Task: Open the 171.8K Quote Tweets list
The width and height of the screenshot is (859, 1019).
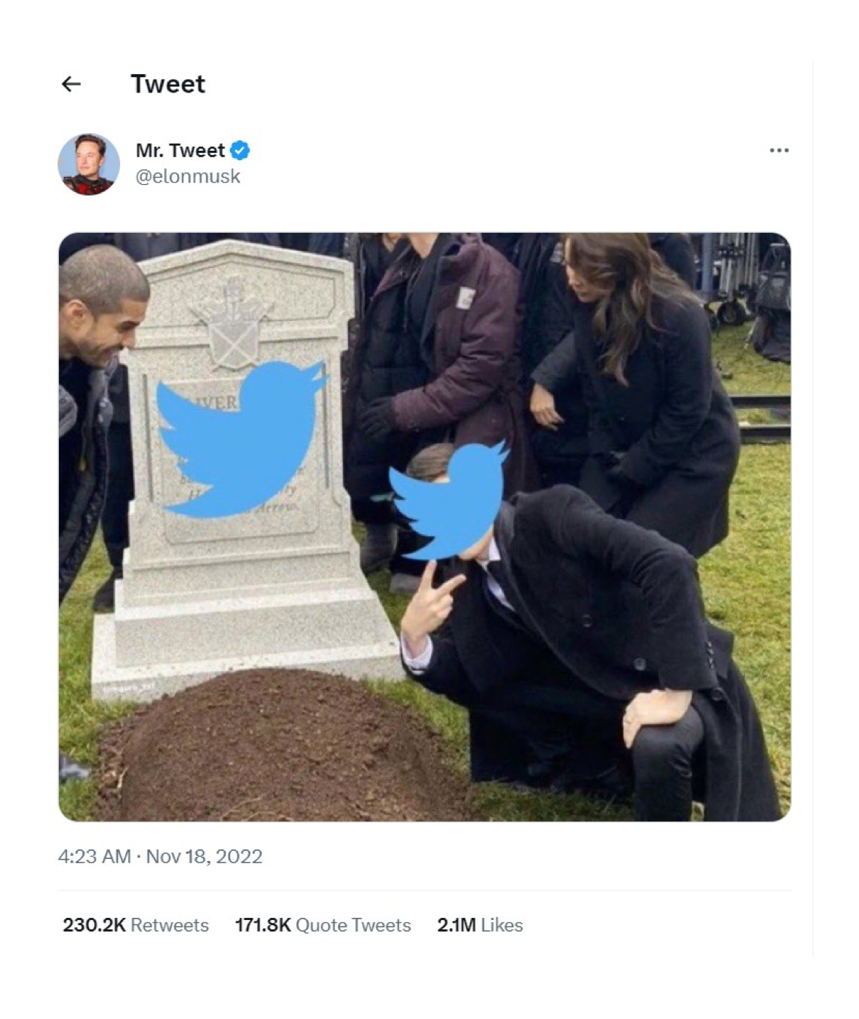Action: click(322, 925)
